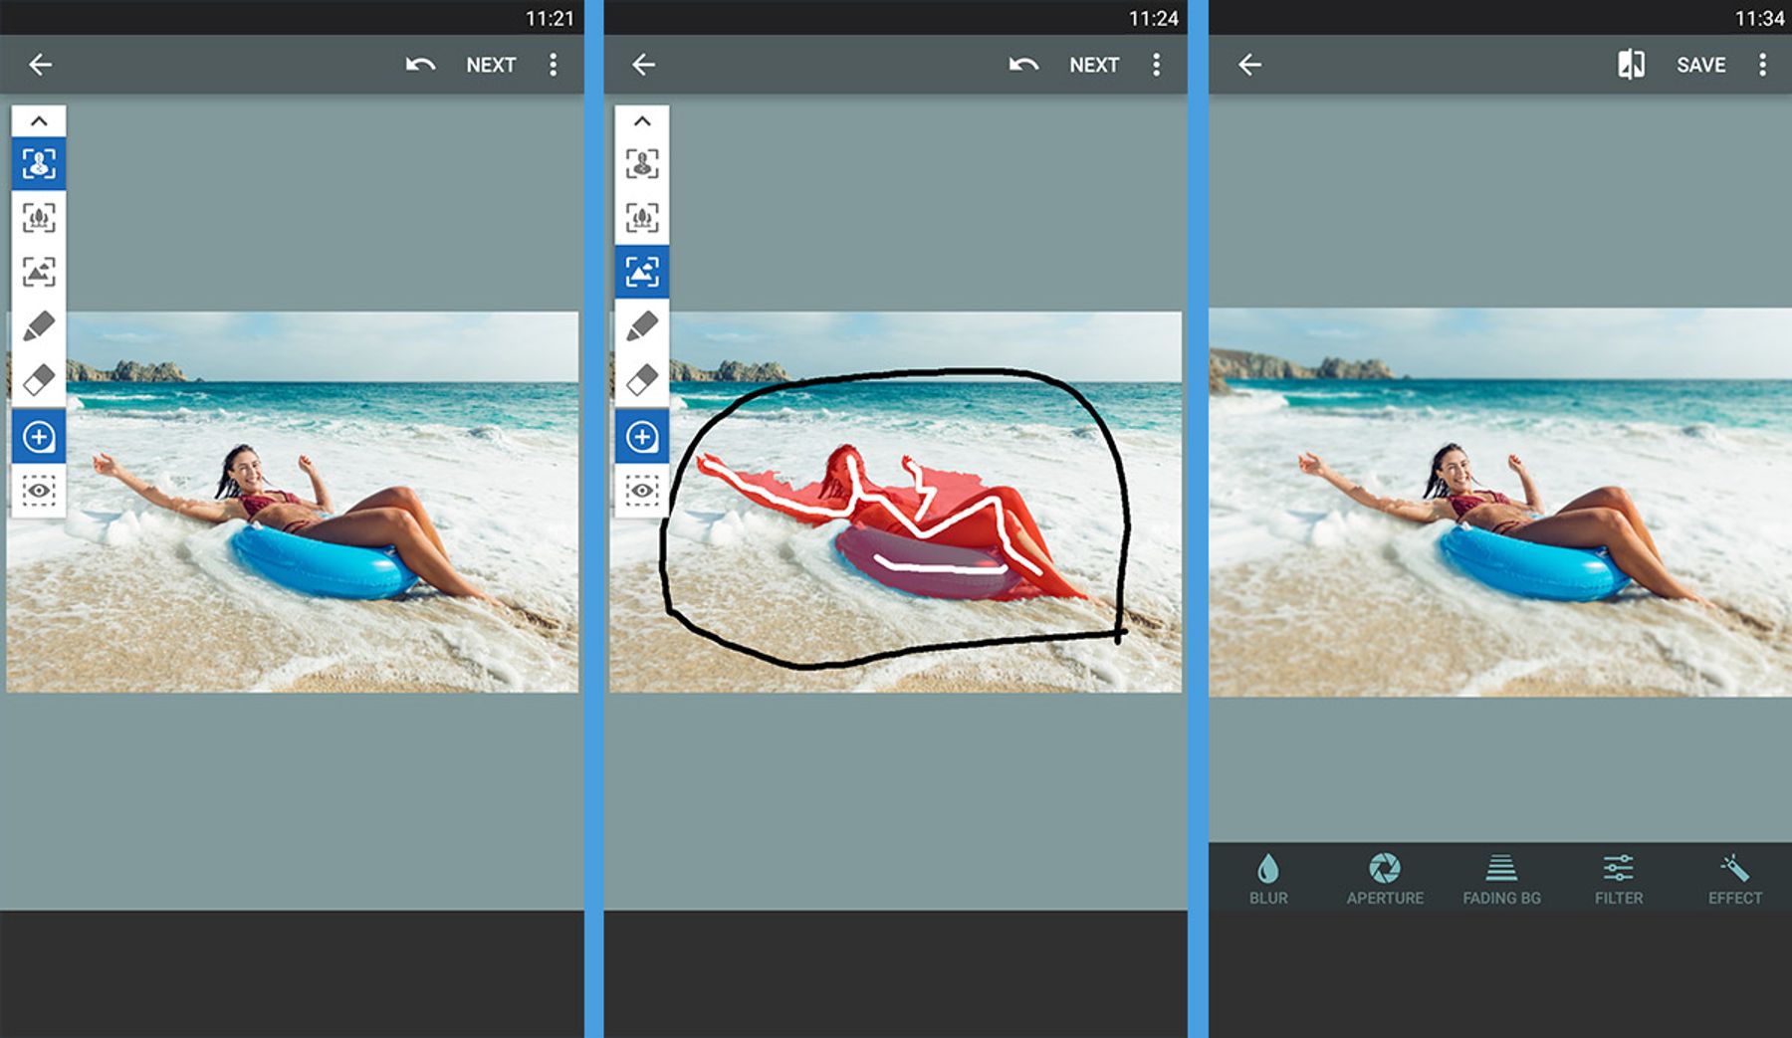Expand the second screen's options menu
Image resolution: width=1792 pixels, height=1038 pixels.
[x=1157, y=64]
